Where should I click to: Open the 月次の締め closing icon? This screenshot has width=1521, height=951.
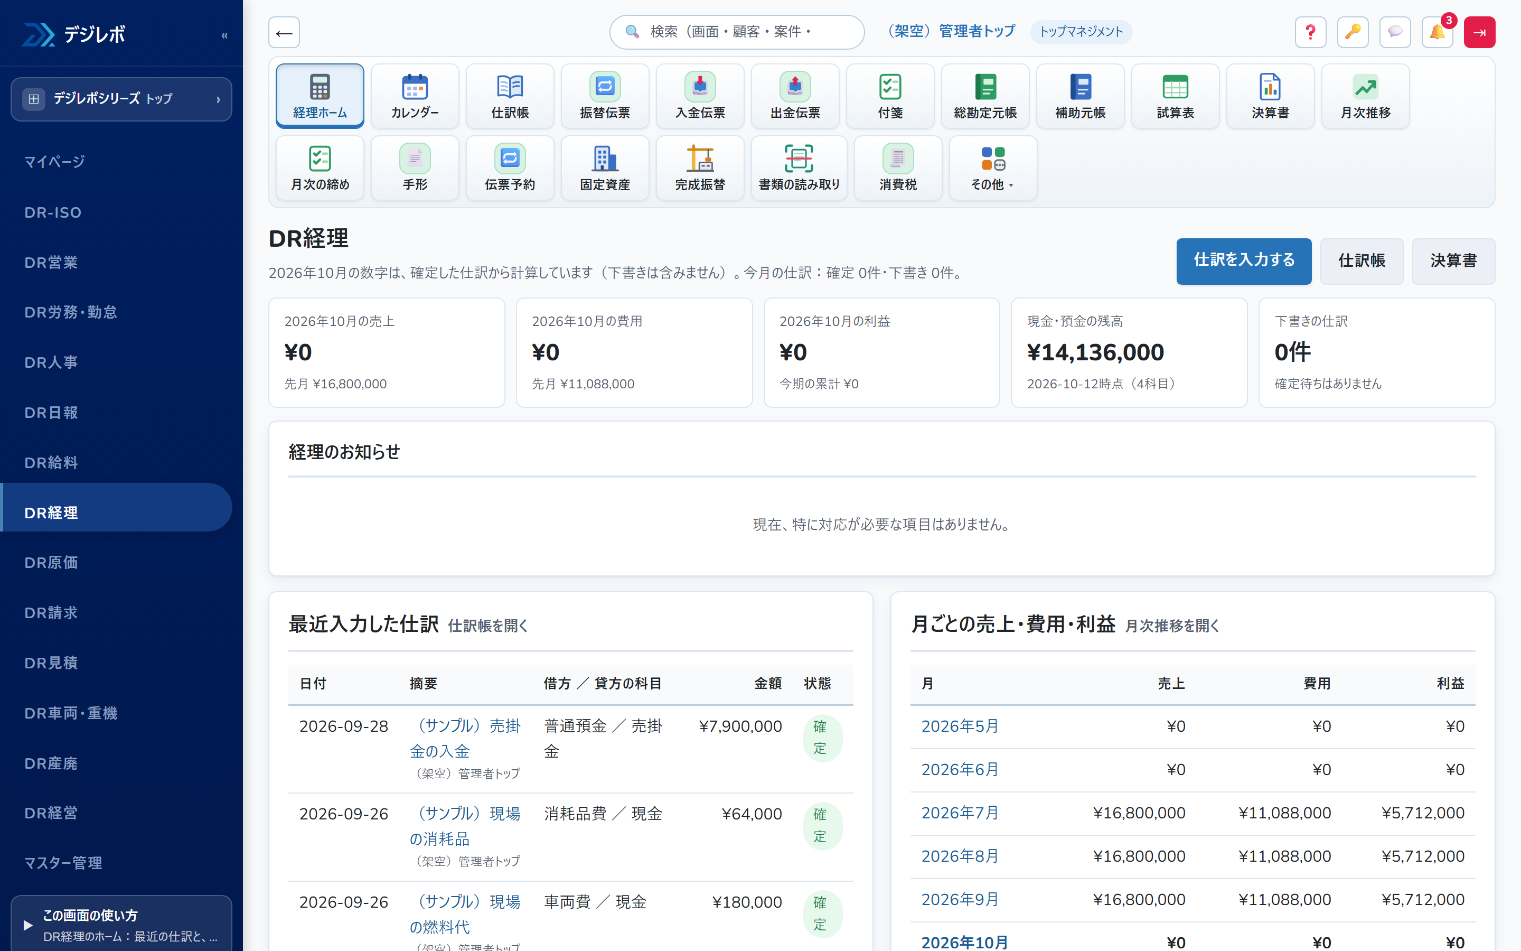(320, 168)
